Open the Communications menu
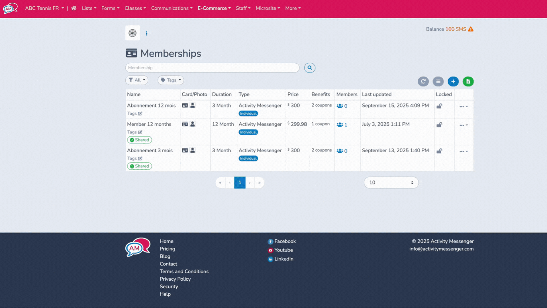The width and height of the screenshot is (547, 308). [172, 8]
